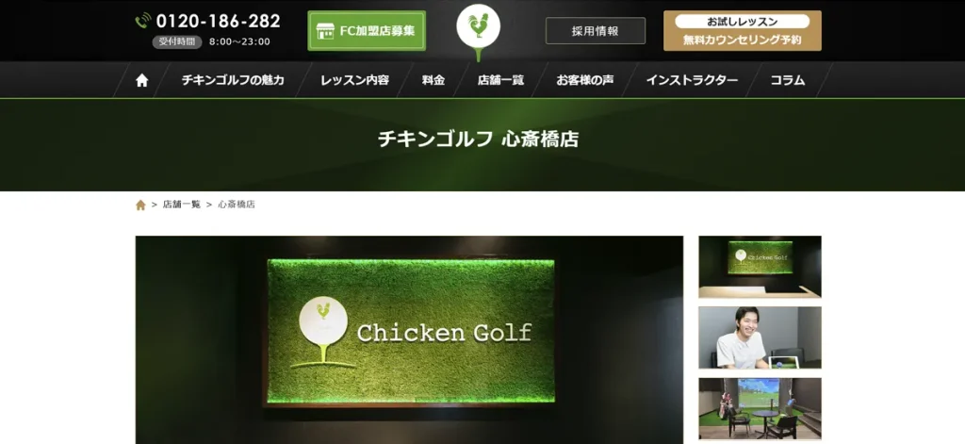The width and height of the screenshot is (965, 444).
Task: Open 店舗一覧 in the navigation bar
Action: 500,80
